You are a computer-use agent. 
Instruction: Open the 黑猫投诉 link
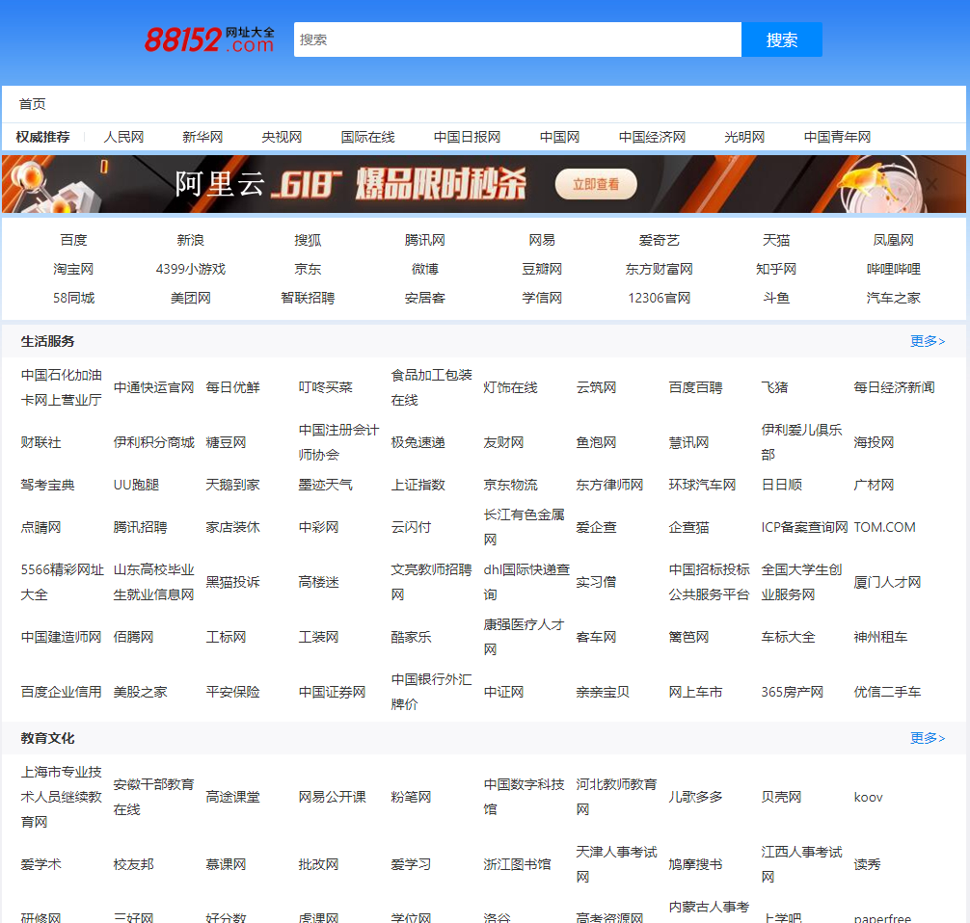coord(232,582)
